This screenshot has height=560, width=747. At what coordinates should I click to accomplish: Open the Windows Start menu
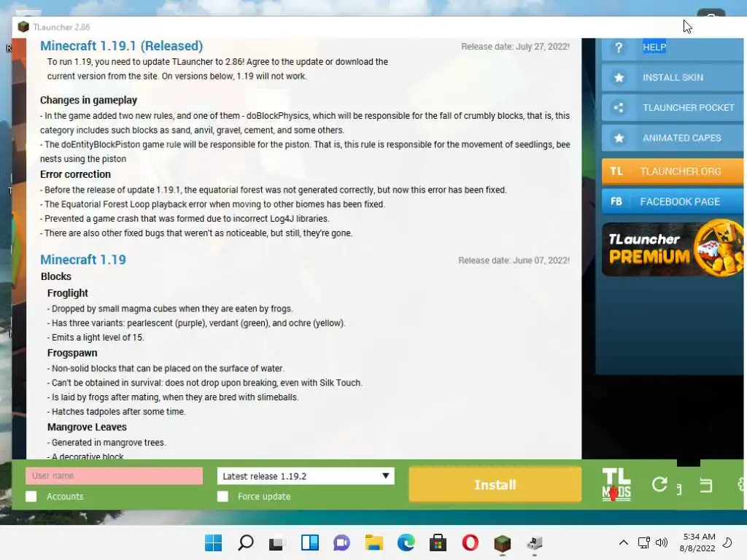tap(214, 542)
